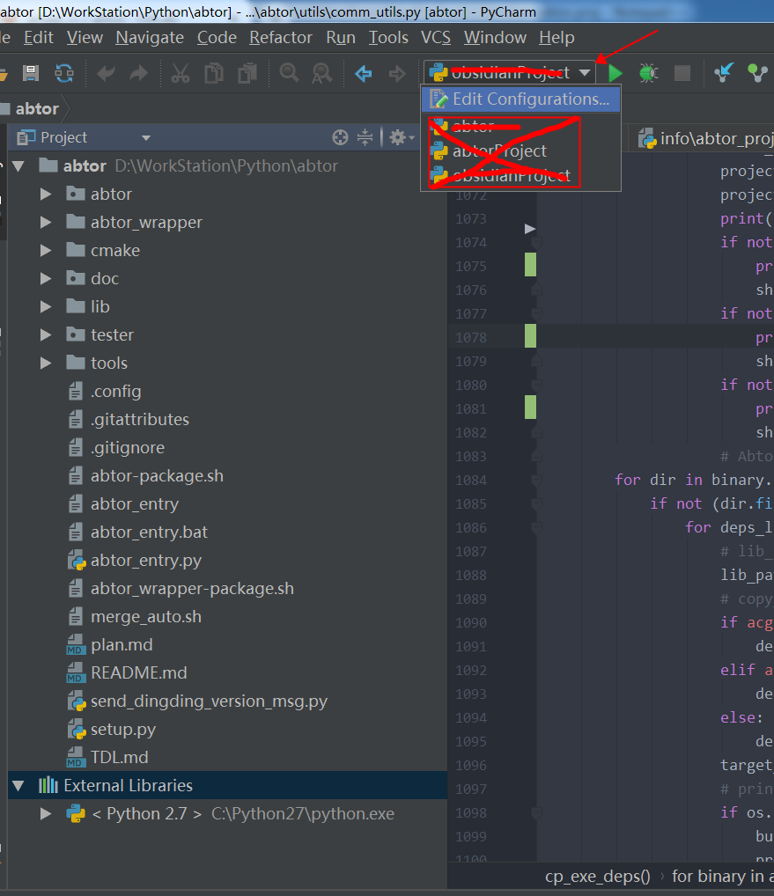Run the project with green play icon
The width and height of the screenshot is (774, 896).
[x=616, y=73]
